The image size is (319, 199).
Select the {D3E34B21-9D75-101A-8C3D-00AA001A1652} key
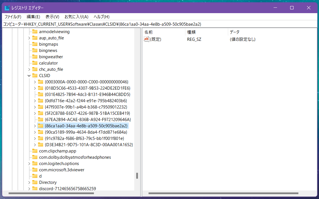[x=89, y=145]
